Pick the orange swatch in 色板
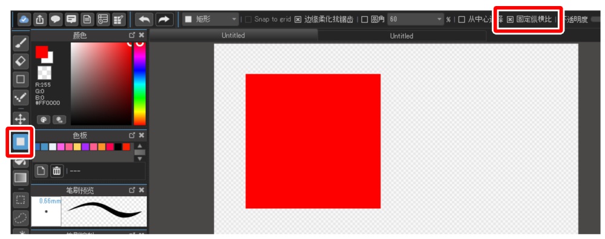 tap(102, 147)
